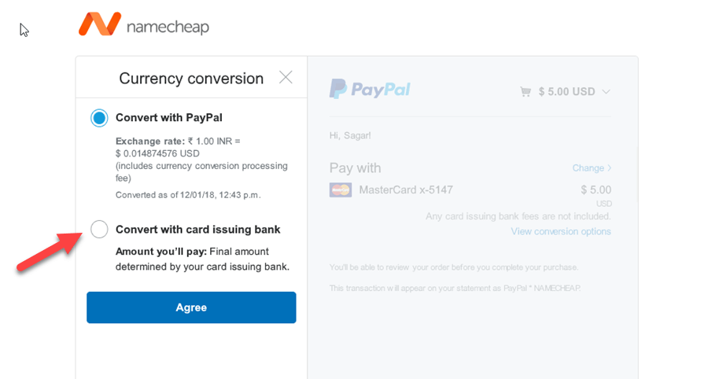Click the red arrow annotation

50,252
